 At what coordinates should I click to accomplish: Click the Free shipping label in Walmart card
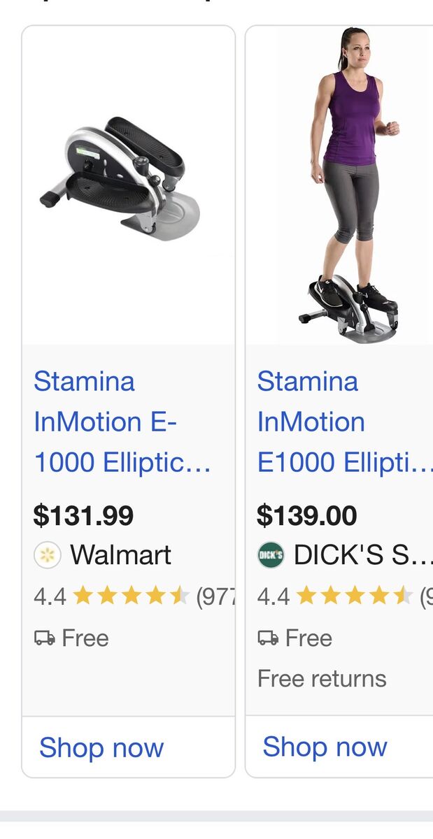(85, 638)
